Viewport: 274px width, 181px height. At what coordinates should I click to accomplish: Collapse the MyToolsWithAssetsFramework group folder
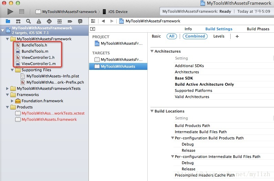point(8,39)
